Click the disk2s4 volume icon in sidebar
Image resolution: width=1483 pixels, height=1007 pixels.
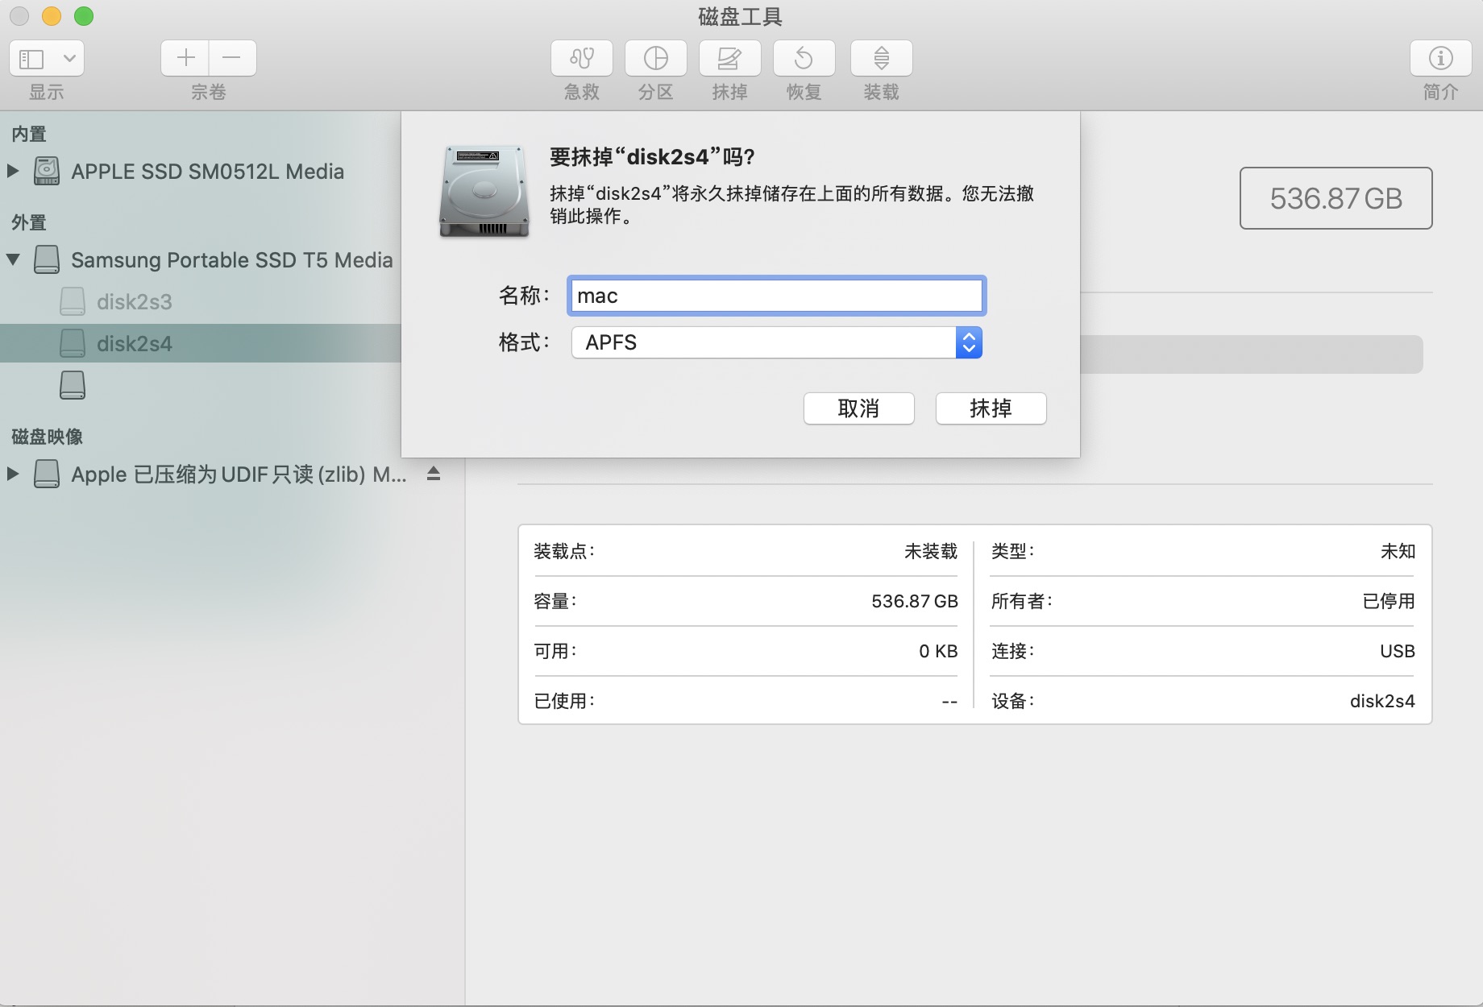73,343
